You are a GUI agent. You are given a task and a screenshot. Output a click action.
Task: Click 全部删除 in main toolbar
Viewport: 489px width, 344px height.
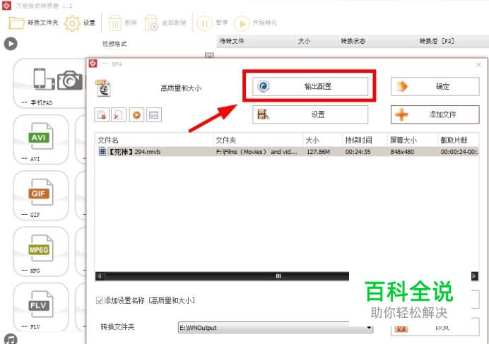[x=165, y=23]
